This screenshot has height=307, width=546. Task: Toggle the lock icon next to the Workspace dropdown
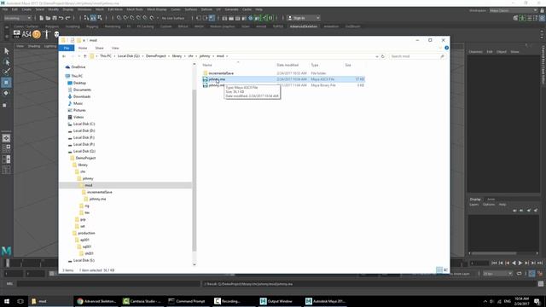[x=543, y=10]
